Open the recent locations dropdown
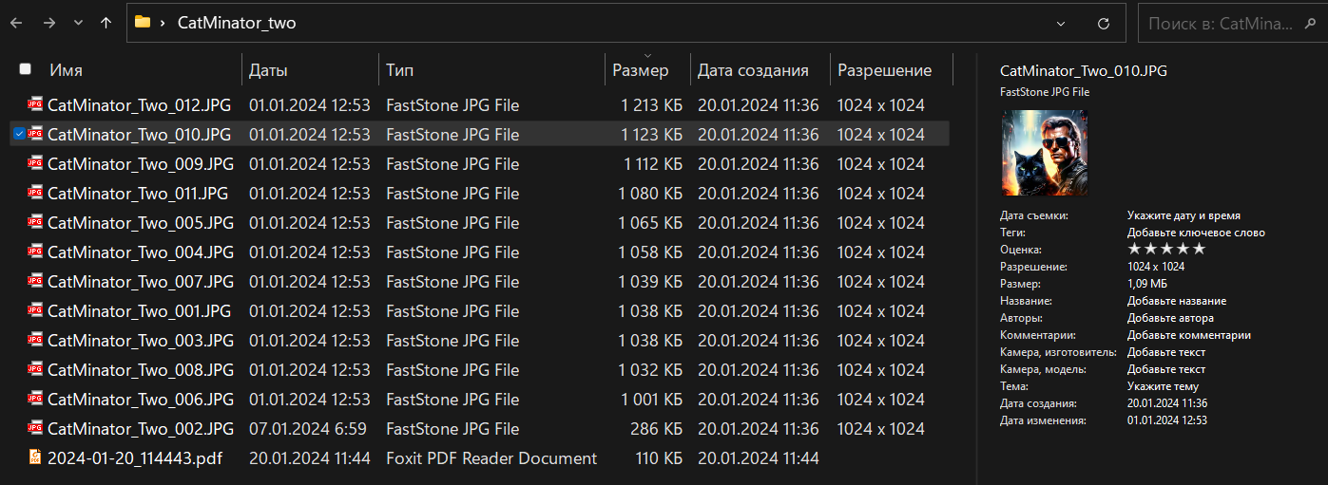 click(x=77, y=23)
